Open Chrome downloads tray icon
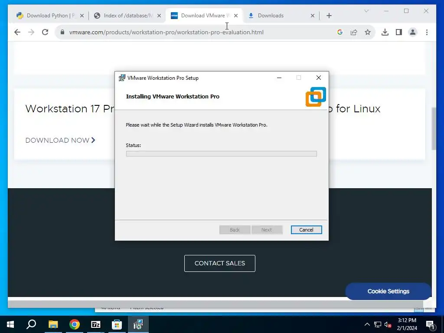Image resolution: width=444 pixels, height=333 pixels. tap(385, 32)
